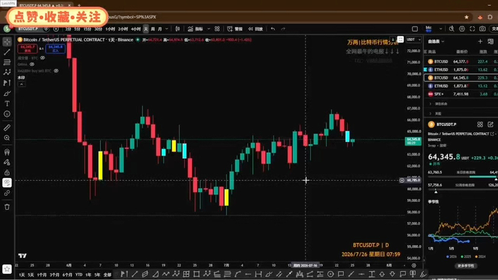Open watchlist advanced view grid icon
Screen dimensions: 498x280
coord(491,41)
